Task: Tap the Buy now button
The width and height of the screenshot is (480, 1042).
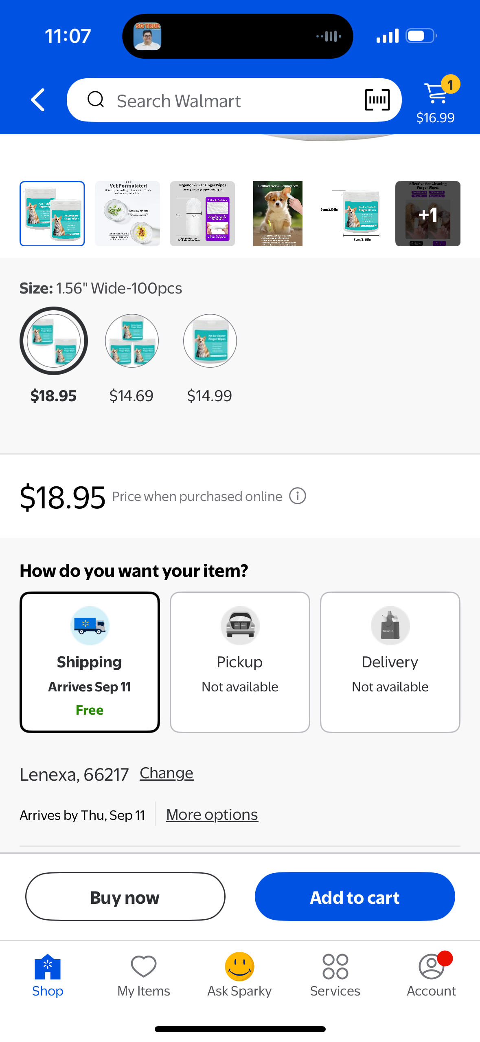Action: (x=125, y=896)
